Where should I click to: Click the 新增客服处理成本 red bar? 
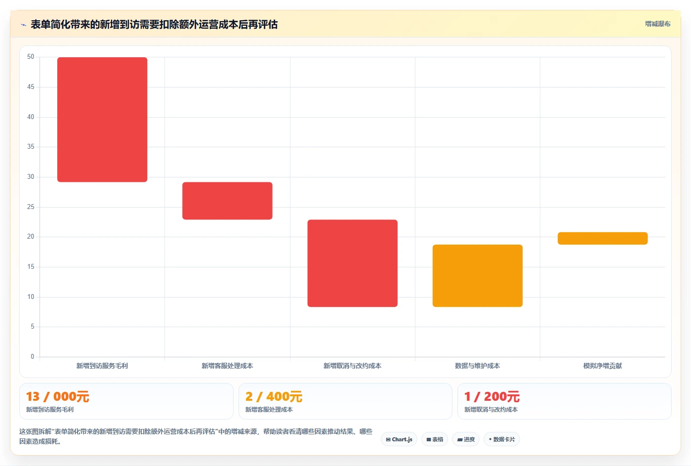[227, 201]
